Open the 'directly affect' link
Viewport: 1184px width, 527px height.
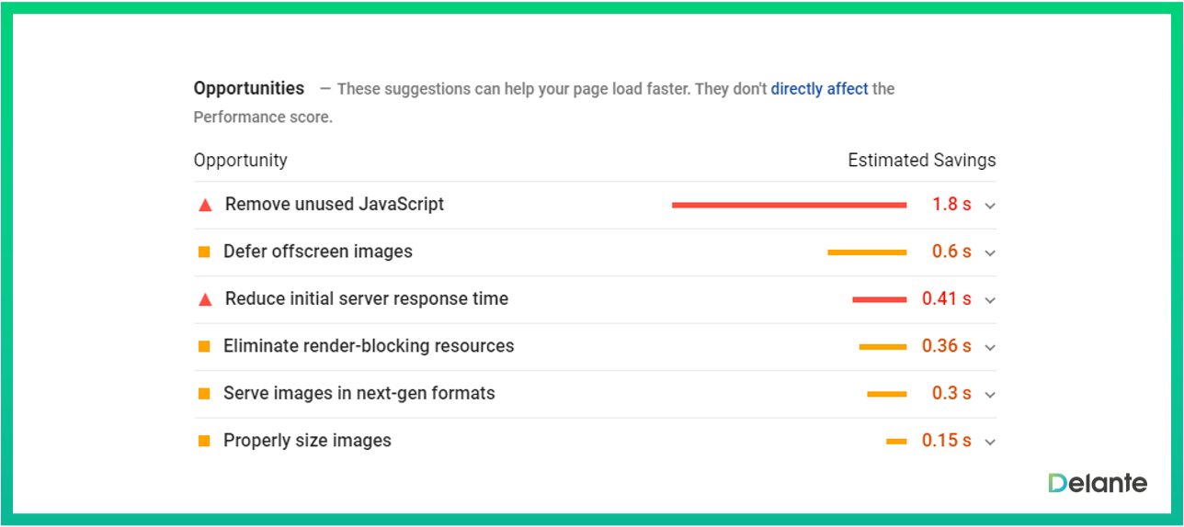[x=819, y=89]
